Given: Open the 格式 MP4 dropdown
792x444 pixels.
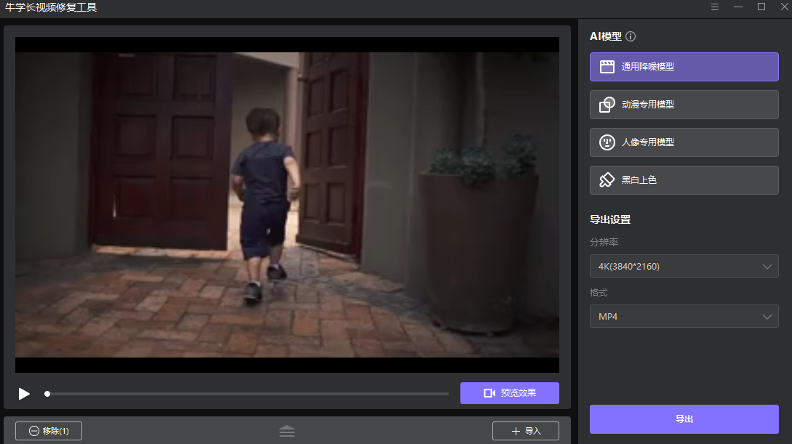Looking at the screenshot, I should click(x=684, y=316).
